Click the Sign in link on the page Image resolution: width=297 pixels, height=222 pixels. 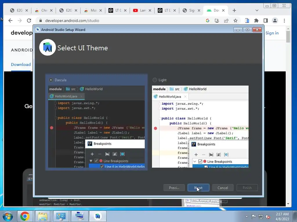[x=272, y=33]
